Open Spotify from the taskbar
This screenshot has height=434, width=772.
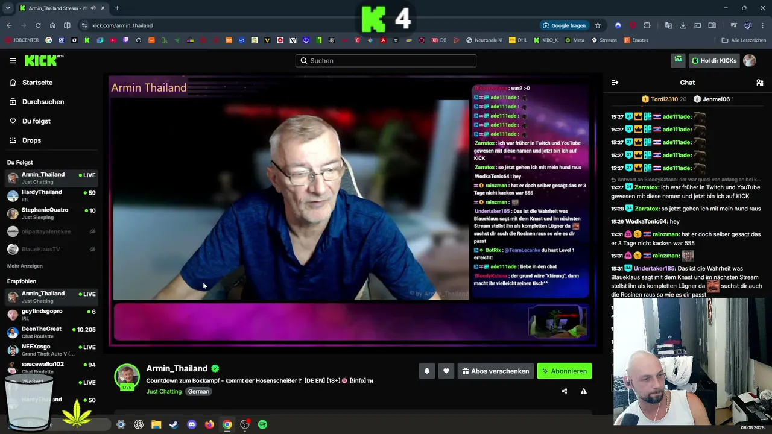pos(262,424)
